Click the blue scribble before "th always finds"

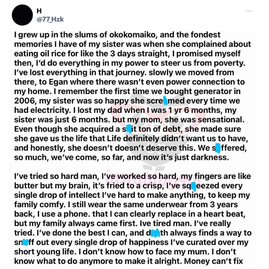pos(156,233)
